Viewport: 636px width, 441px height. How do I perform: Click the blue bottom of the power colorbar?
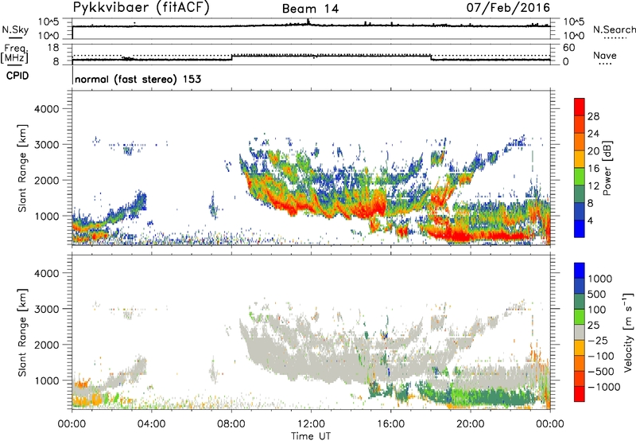tap(580, 228)
